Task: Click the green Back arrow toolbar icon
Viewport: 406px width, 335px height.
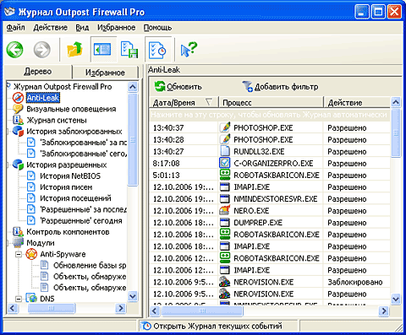Action: 14,50
